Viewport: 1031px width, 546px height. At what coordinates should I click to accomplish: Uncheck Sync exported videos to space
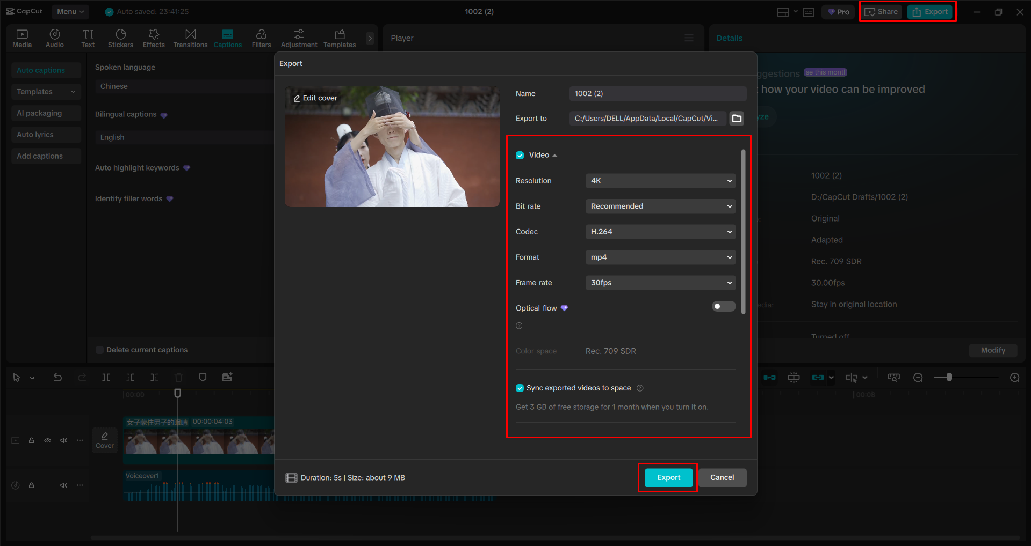tap(520, 388)
